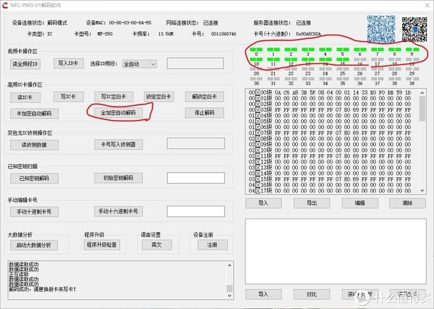The width and height of the screenshot is (434, 309).
Task: Click the 注册 button under 设备注册
Action: pyautogui.click(x=213, y=245)
